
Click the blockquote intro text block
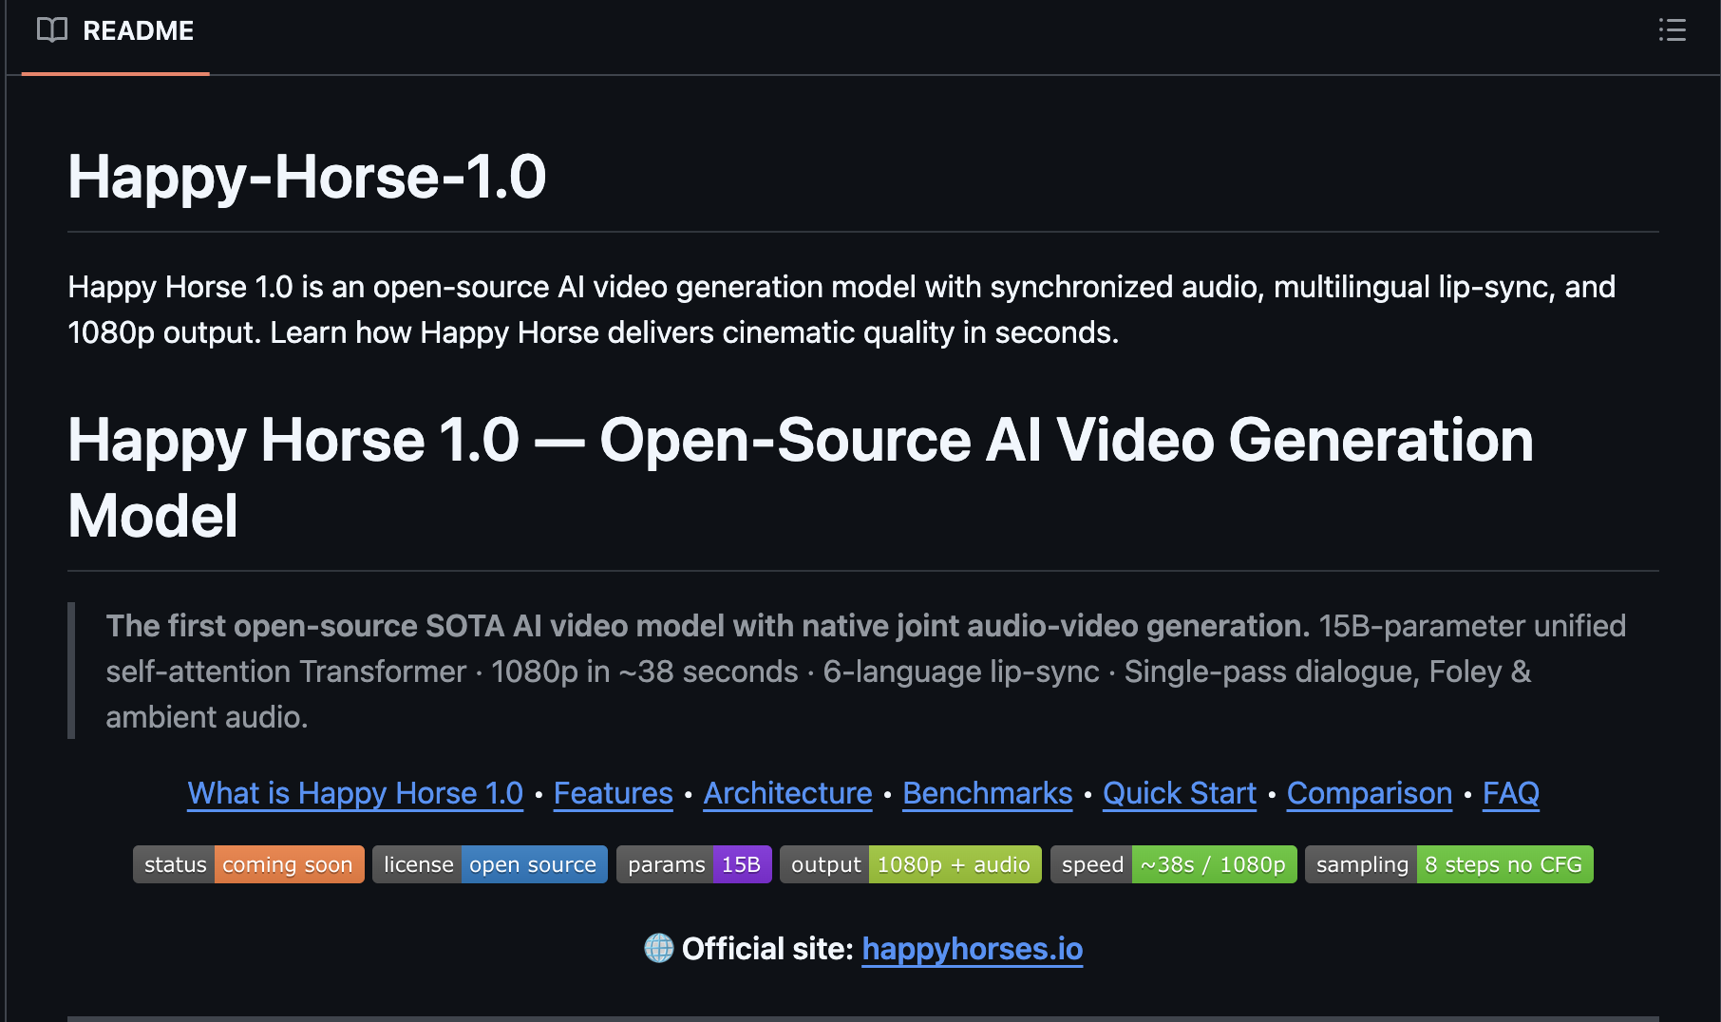(855, 671)
